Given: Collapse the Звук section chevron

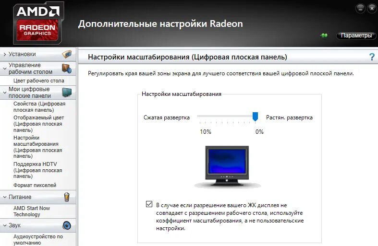Looking at the screenshot, I should [5, 225].
